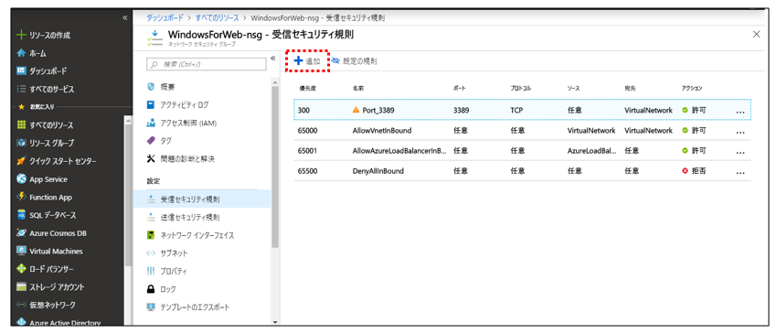Click the Load balancer diamond icon
The width and height of the screenshot is (777, 334).
pos(21,269)
